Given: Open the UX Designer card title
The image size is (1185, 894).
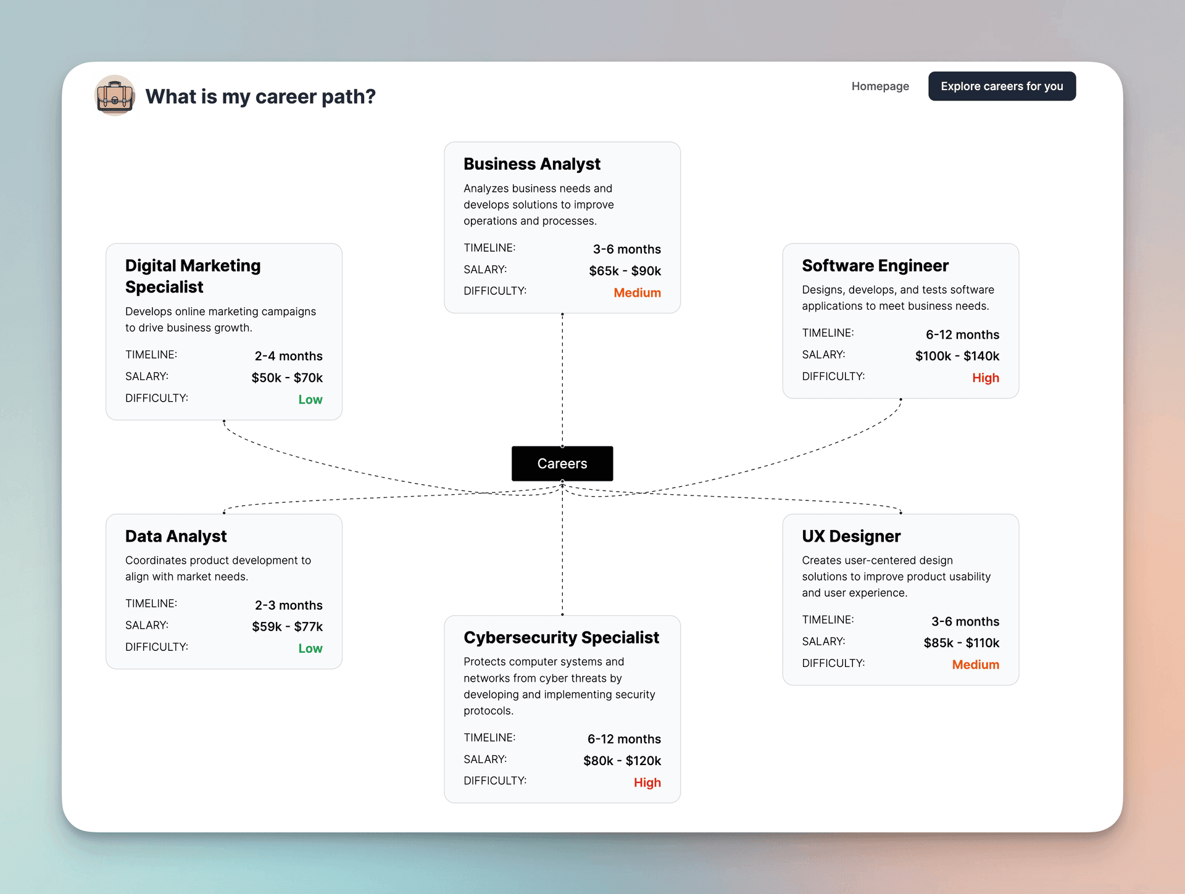Looking at the screenshot, I should click(851, 536).
